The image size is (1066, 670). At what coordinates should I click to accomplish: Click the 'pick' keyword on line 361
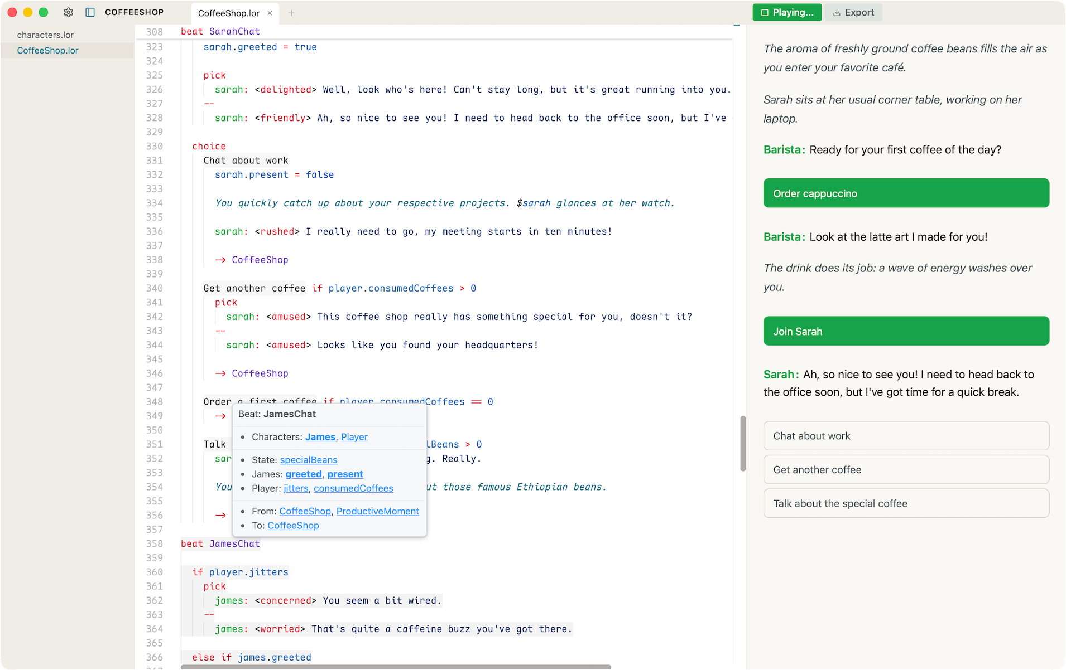[x=215, y=586]
